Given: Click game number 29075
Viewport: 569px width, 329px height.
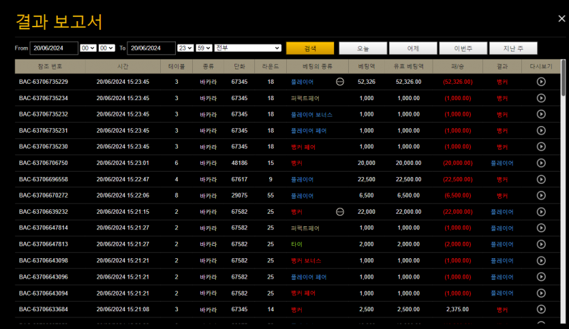Looking at the screenshot, I should [239, 195].
